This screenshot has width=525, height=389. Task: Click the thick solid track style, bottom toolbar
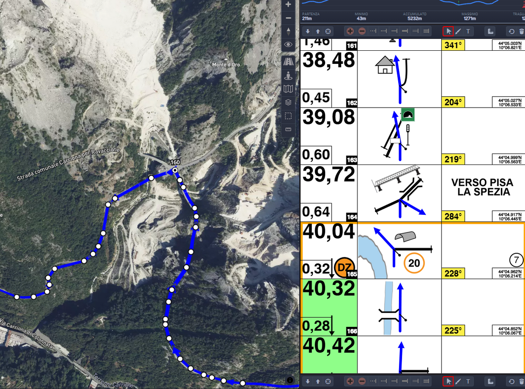(405, 381)
